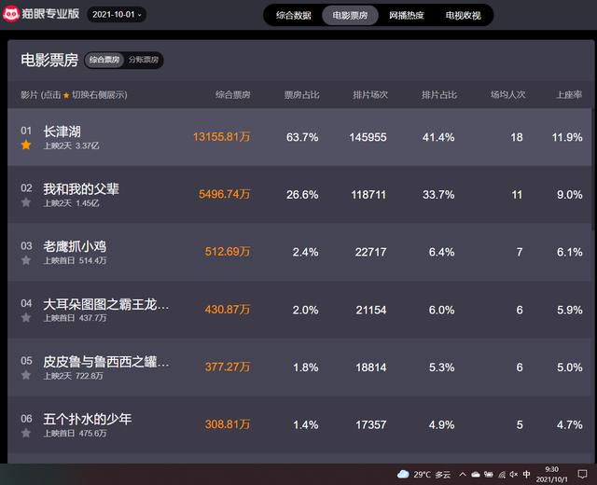Click the screenings count 145955
The width and height of the screenshot is (597, 485).
pyautogui.click(x=368, y=137)
